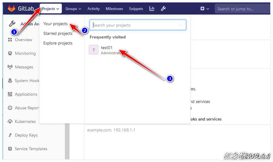
Task: Choose Explore projects option
Action: click(x=58, y=43)
